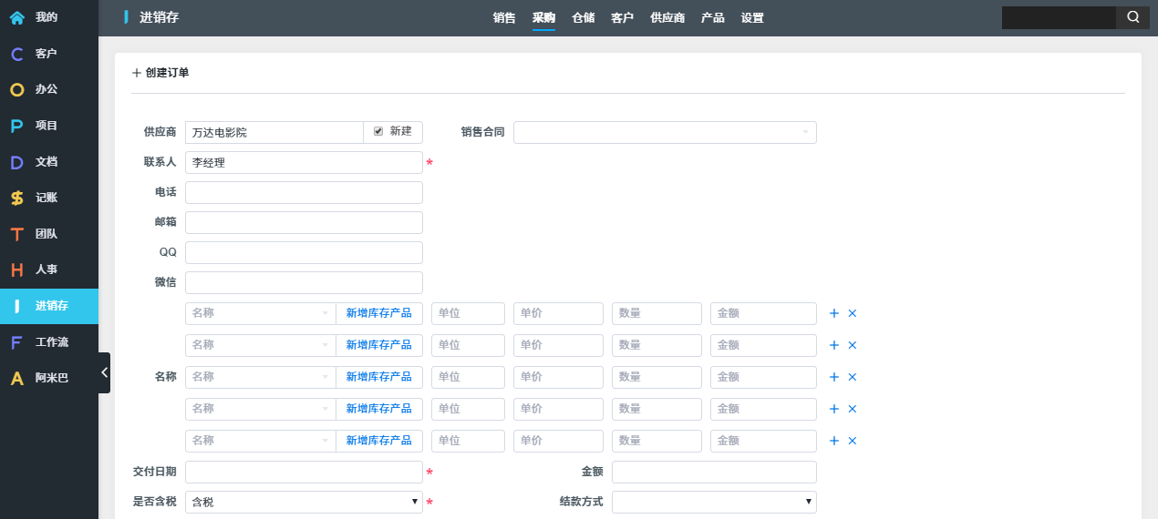Remove the first product row with X icon
This screenshot has width=1158, height=519.
point(853,313)
